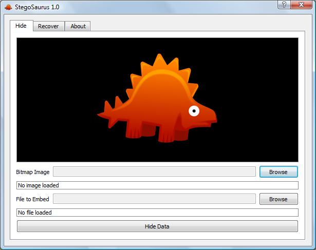
Task: Click the 'No file loaded' status text
Action: pos(34,213)
